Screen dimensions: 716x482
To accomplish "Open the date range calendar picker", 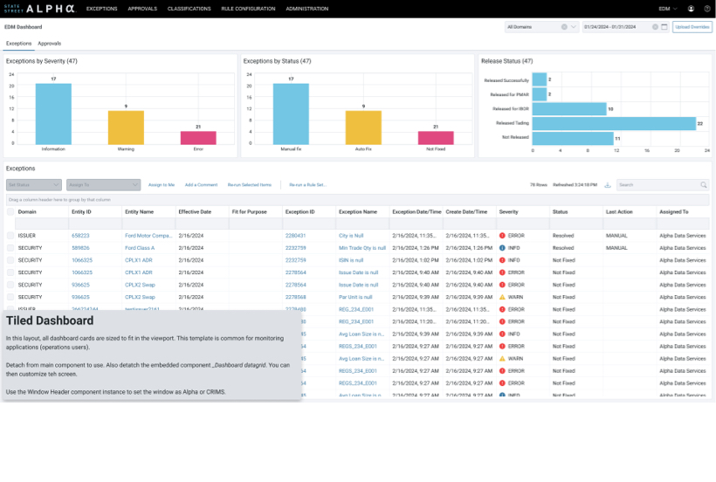I will click(664, 27).
